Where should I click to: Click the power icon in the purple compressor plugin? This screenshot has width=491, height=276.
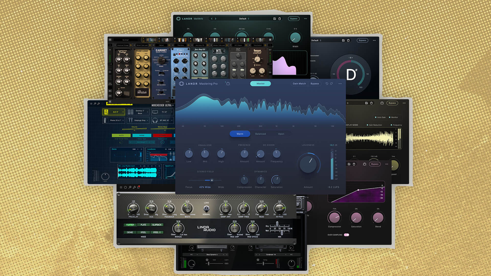[364, 164]
